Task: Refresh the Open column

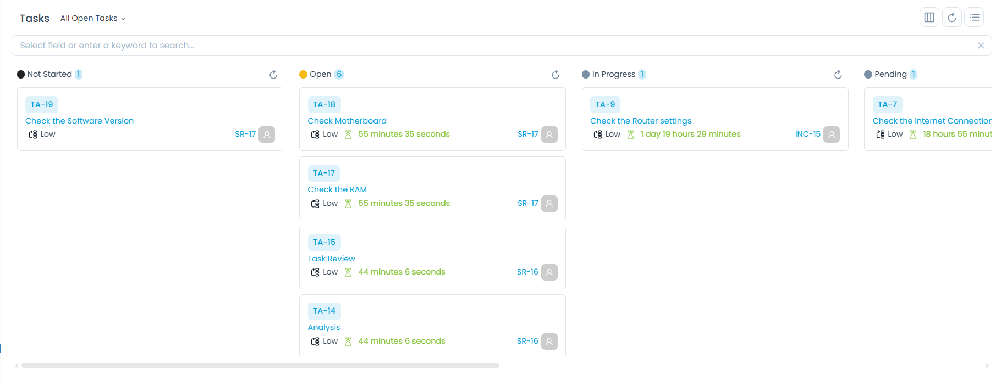Action: 555,74
